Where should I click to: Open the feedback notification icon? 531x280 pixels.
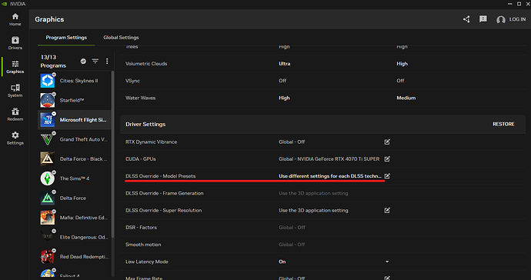483,19
